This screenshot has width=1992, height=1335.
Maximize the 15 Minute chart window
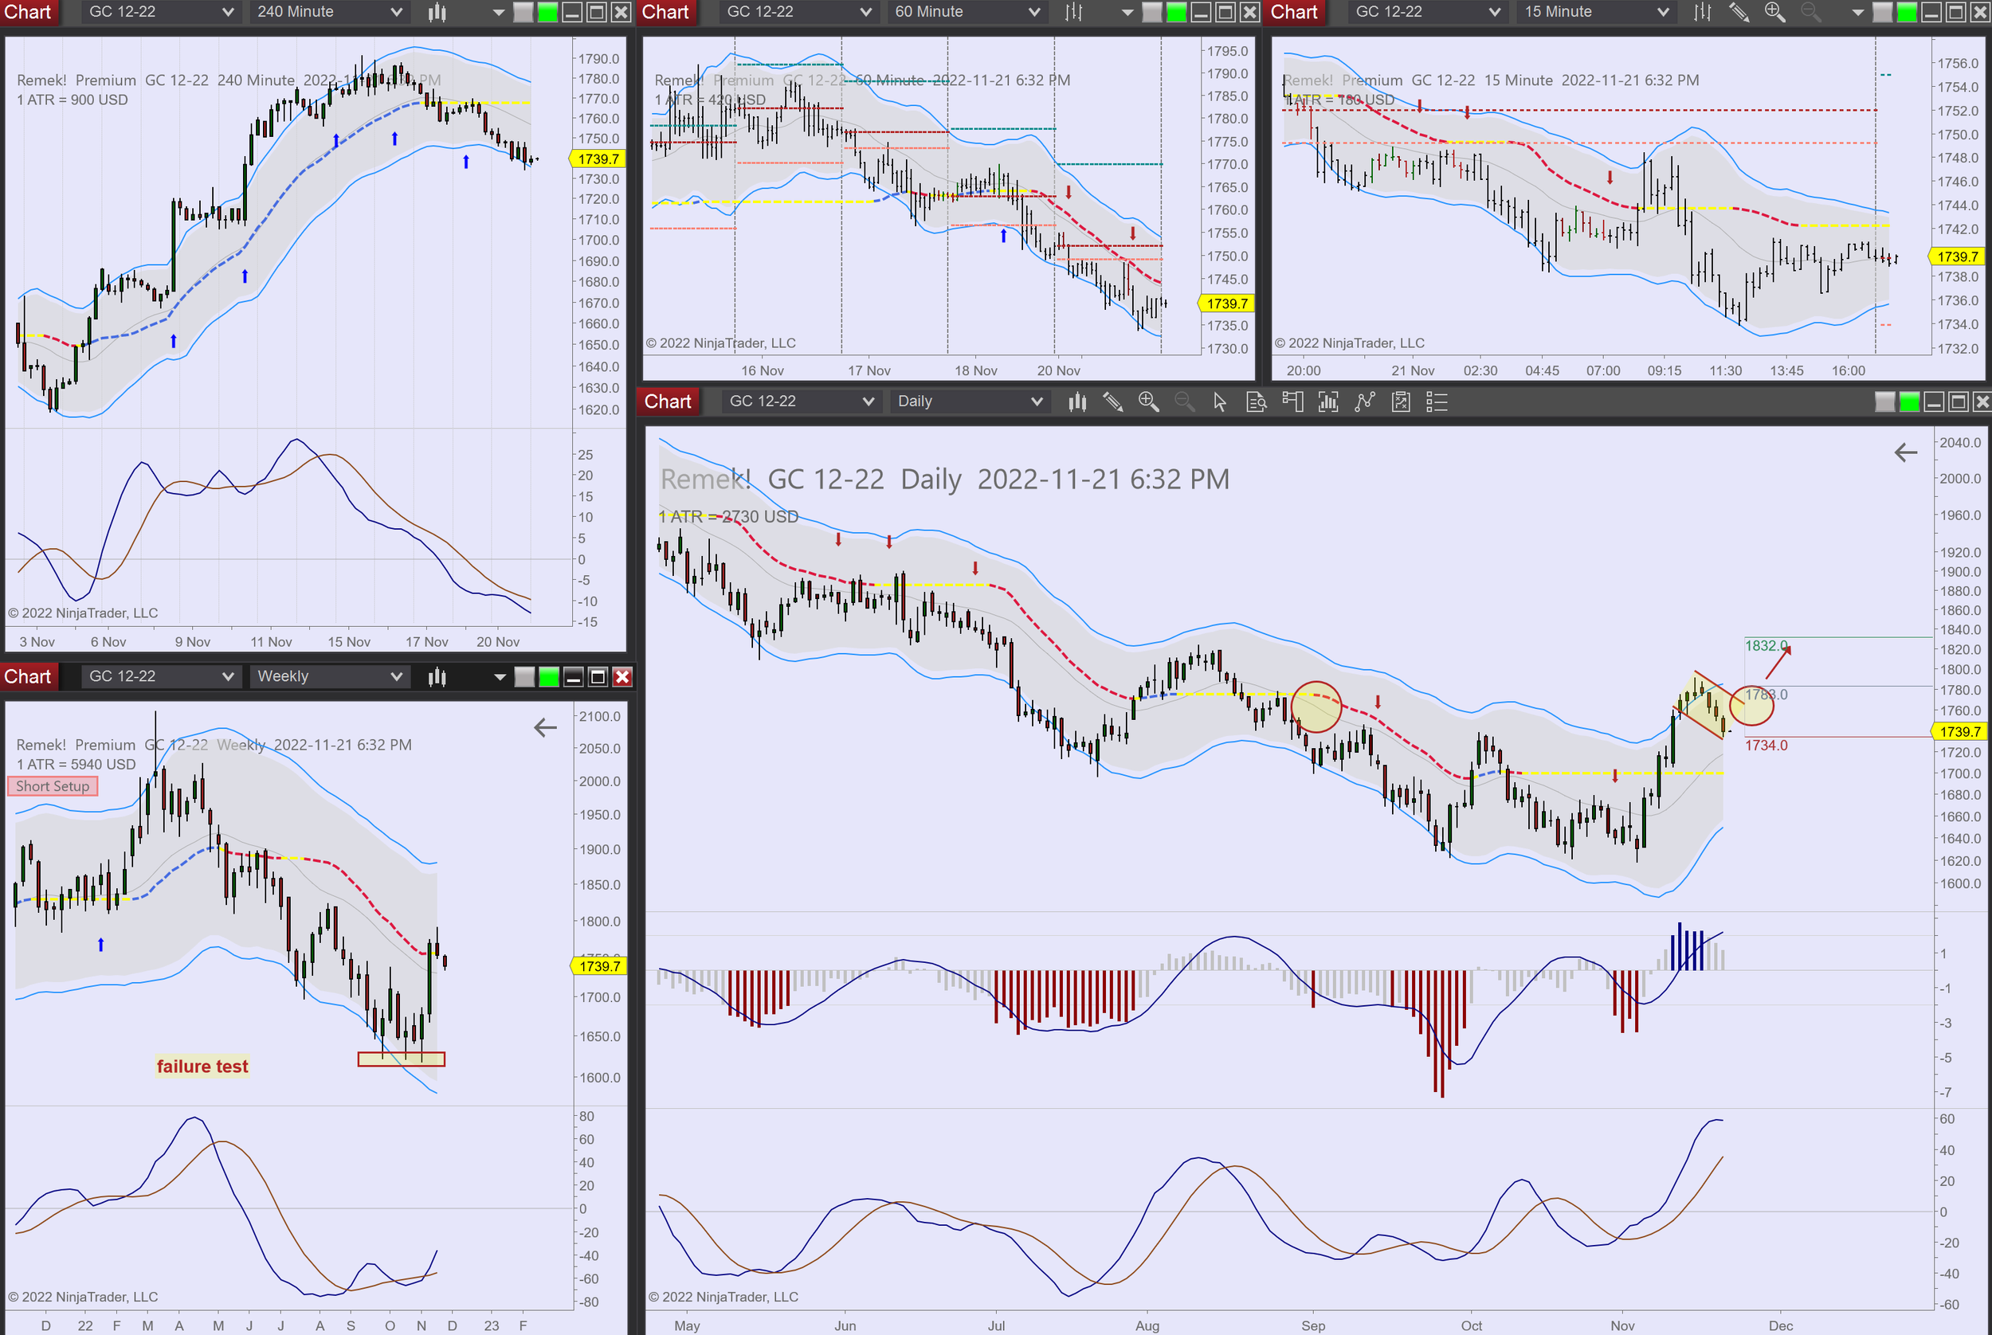1957,12
